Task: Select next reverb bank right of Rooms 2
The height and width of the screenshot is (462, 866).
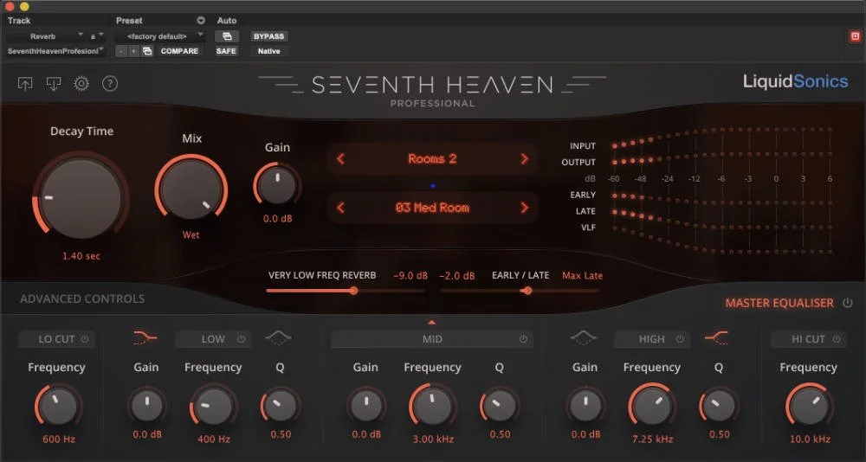Action: tap(524, 159)
